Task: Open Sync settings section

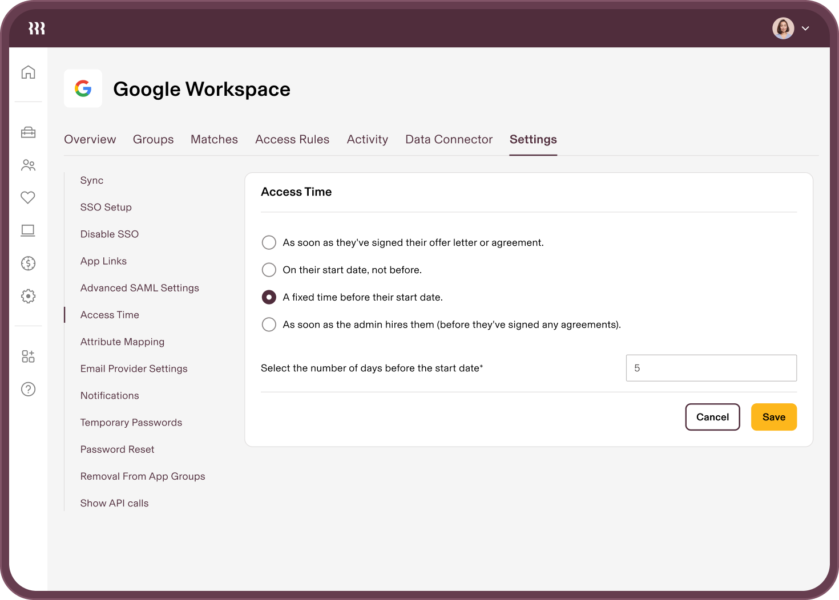Action: (92, 180)
